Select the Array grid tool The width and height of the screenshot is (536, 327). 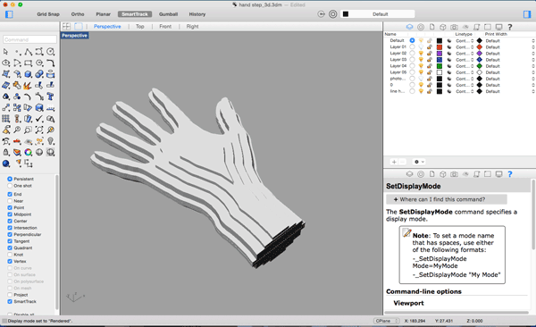pyautogui.click(x=6, y=119)
